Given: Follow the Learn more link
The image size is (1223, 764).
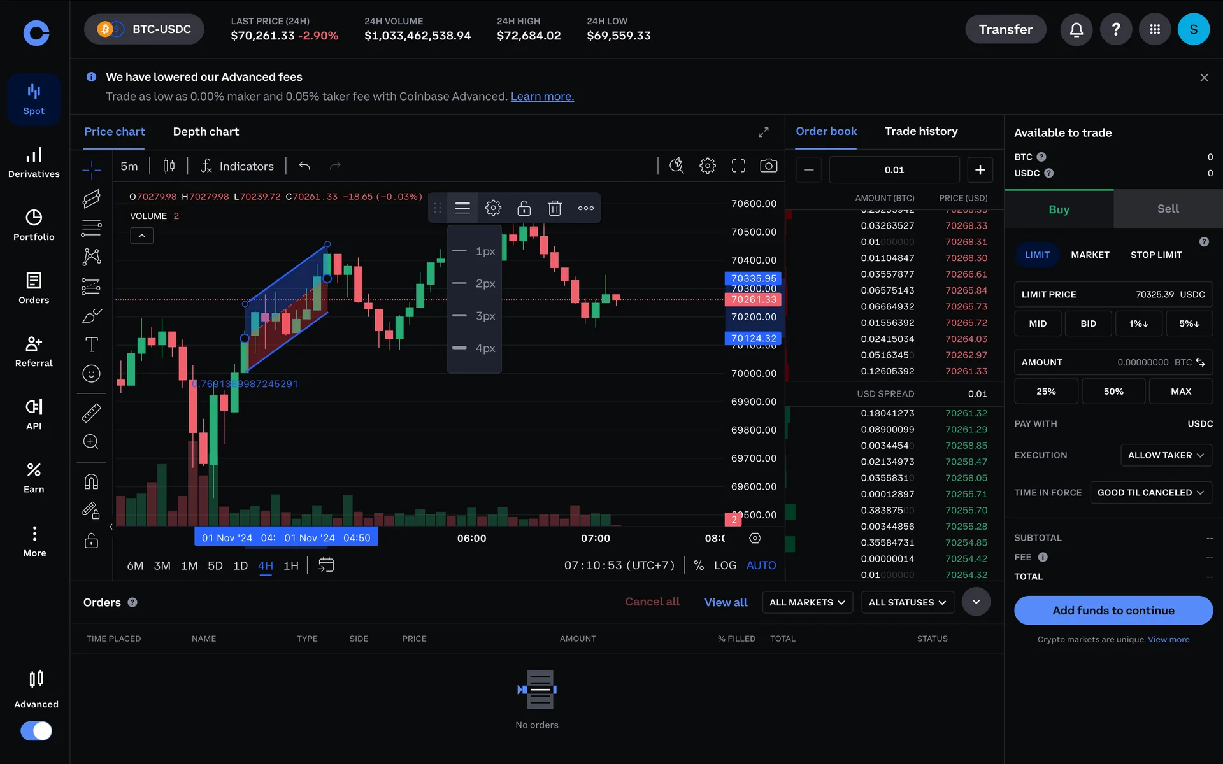Looking at the screenshot, I should pyautogui.click(x=541, y=97).
